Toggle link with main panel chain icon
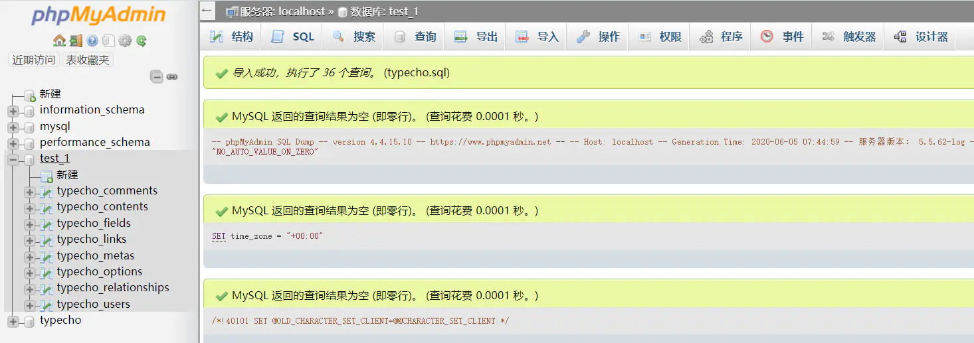 pos(172,77)
